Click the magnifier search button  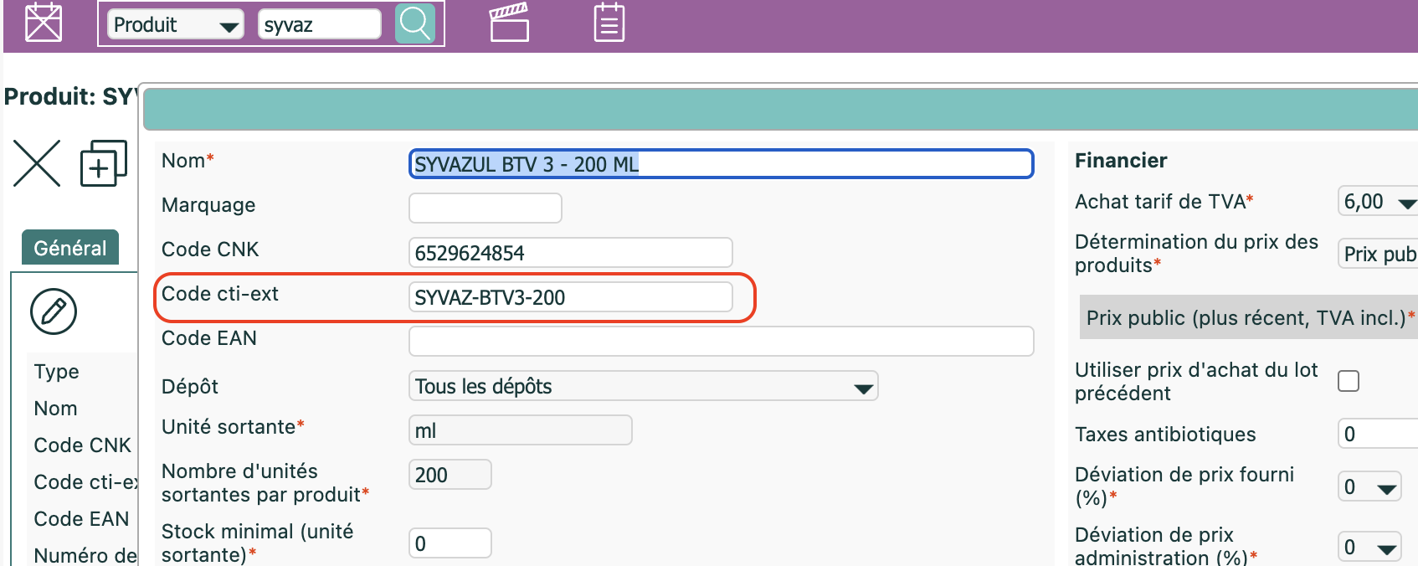(415, 23)
